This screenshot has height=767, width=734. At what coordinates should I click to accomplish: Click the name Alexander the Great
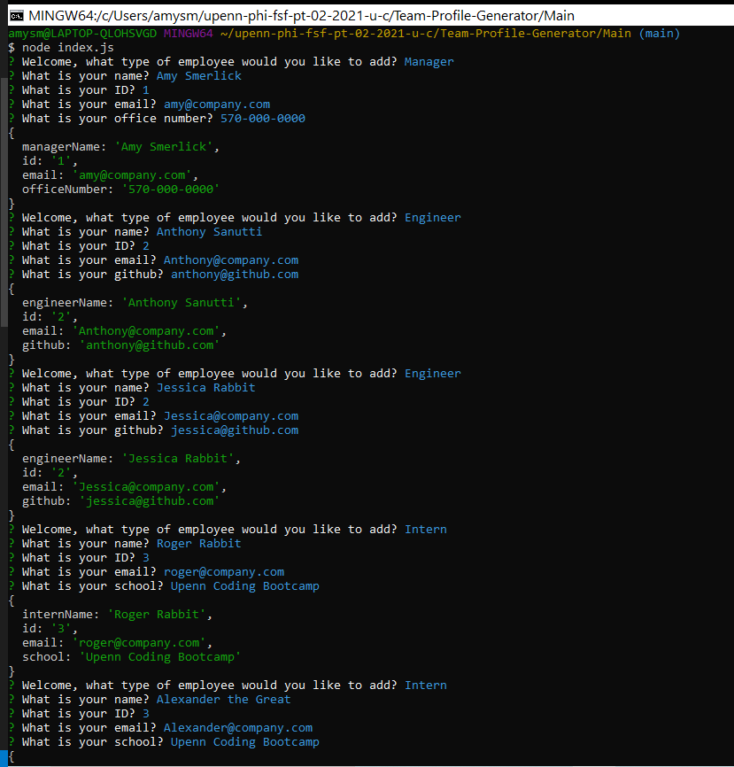[223, 699]
